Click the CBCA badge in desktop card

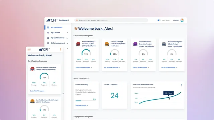point(107,44)
